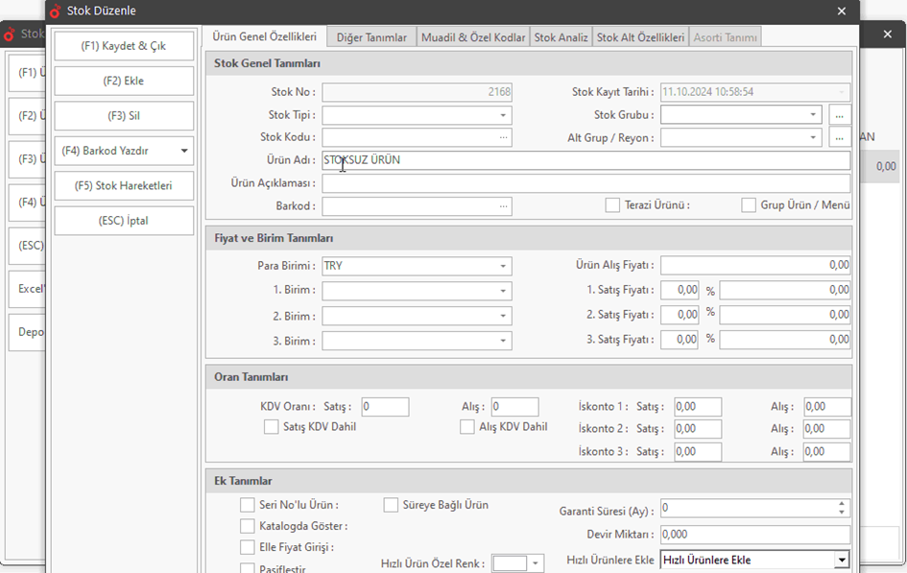907x573 pixels.
Task: Open Barkod field ellipsis lookup
Action: (503, 206)
